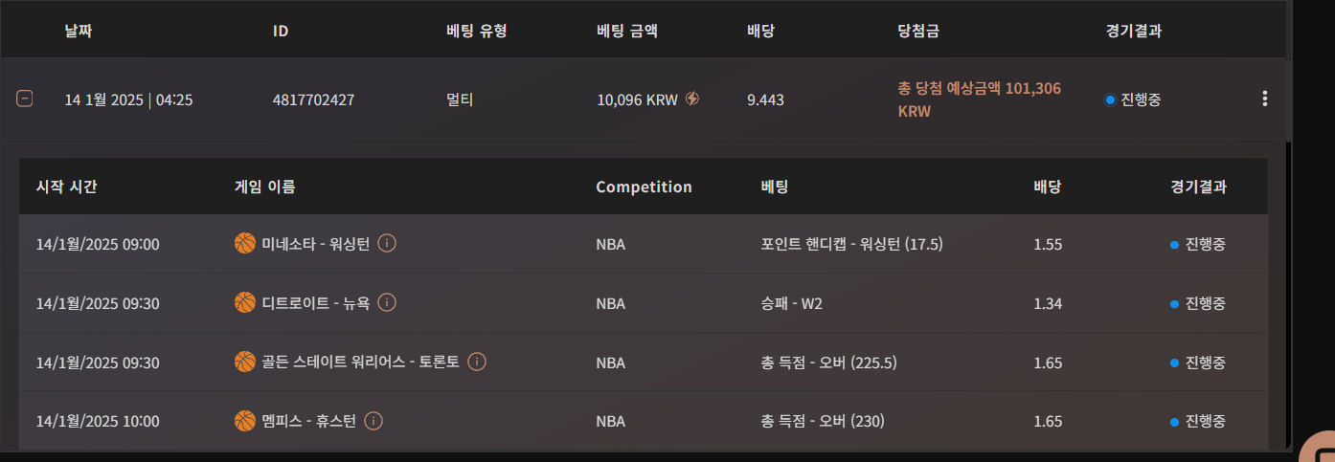The width and height of the screenshot is (1335, 462).
Task: Select the 골든 스테이트 워리어스 - 토론토 game name
Action: [x=360, y=363]
